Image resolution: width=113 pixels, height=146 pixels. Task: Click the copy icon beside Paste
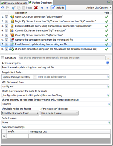19,8
